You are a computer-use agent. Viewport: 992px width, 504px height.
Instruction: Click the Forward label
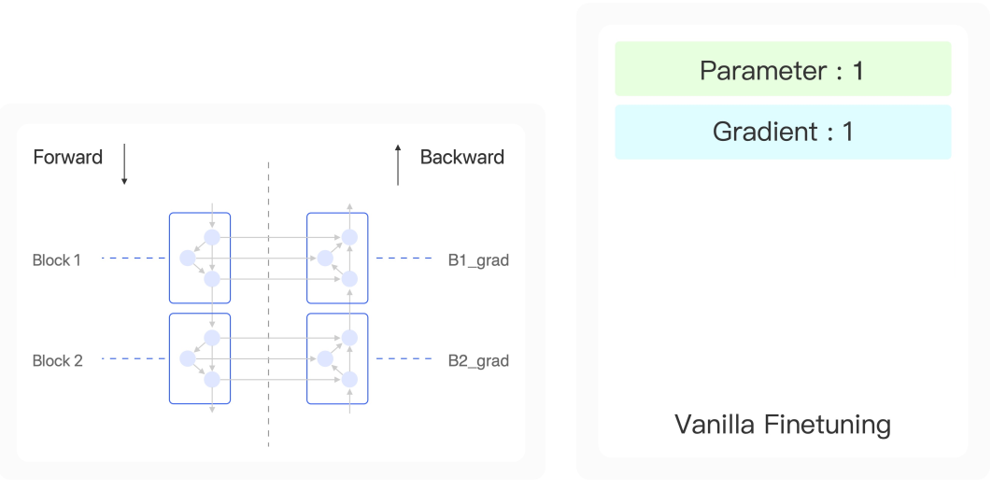(x=67, y=157)
